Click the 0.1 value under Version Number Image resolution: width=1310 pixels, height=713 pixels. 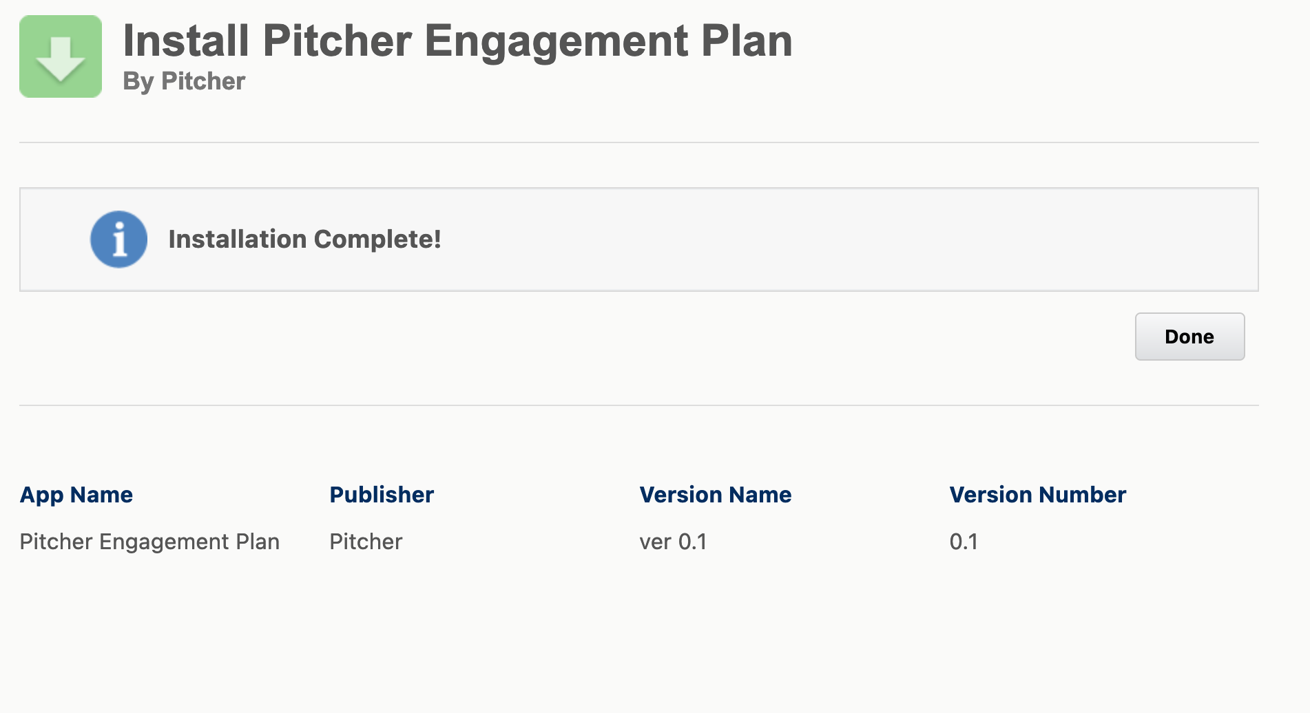tap(964, 542)
